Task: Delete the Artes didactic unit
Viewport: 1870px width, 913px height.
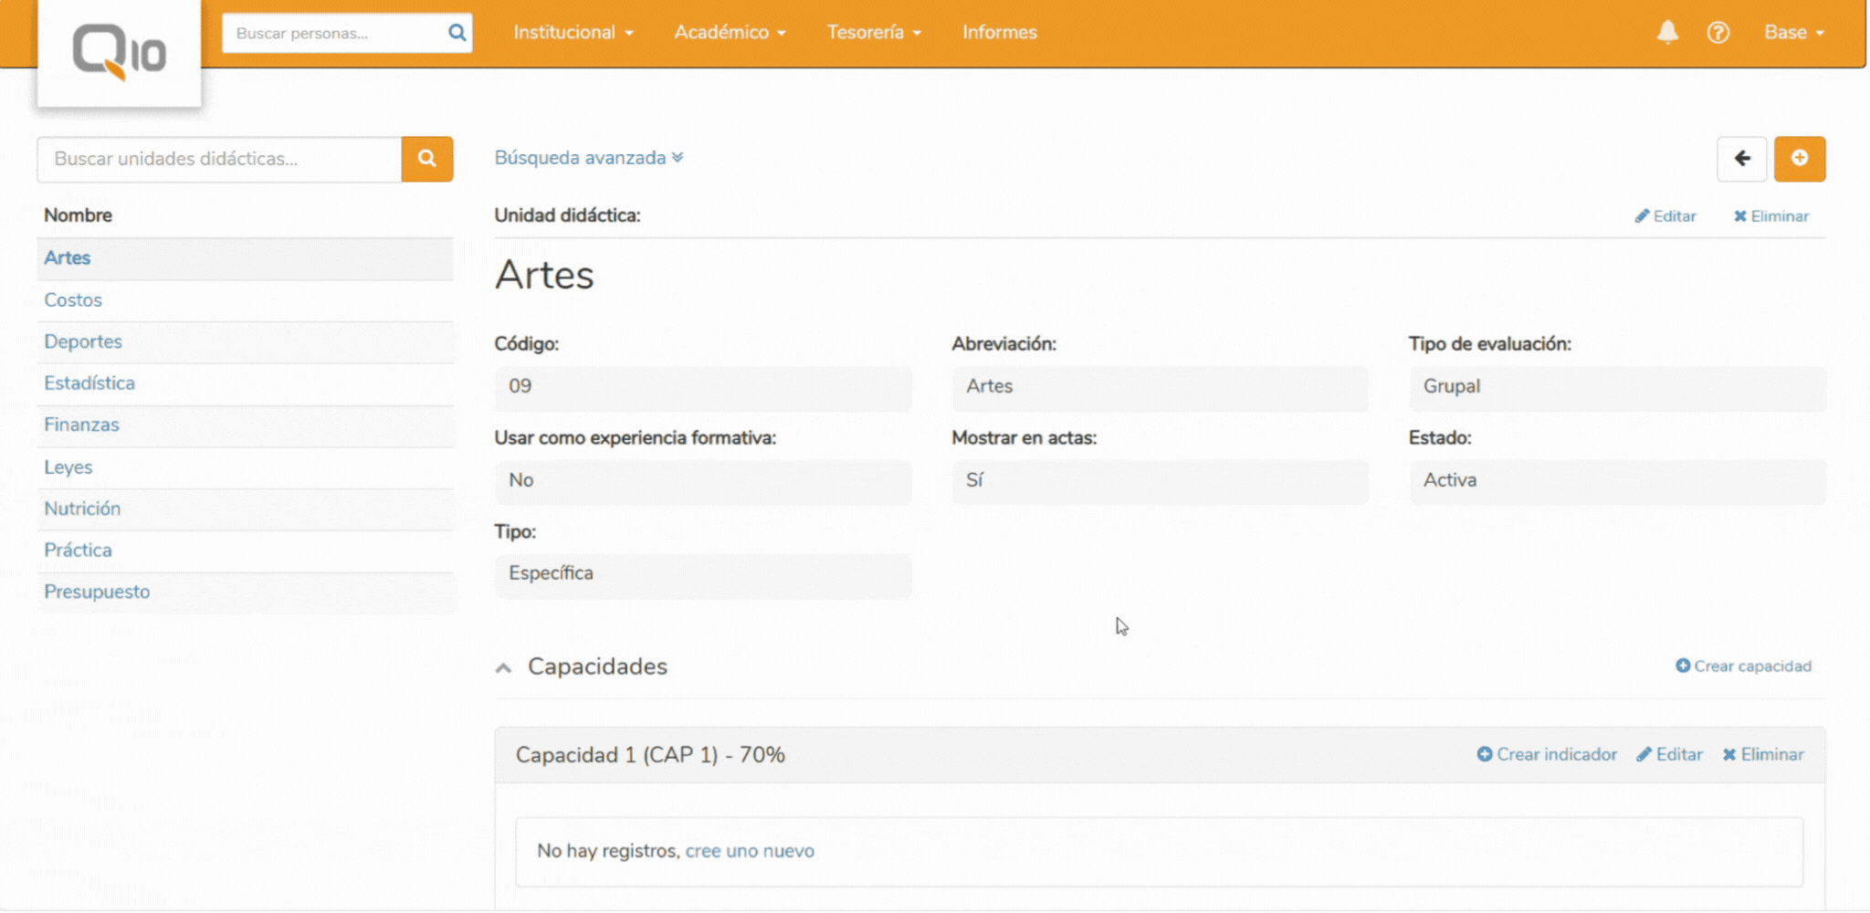Action: [x=1770, y=216]
